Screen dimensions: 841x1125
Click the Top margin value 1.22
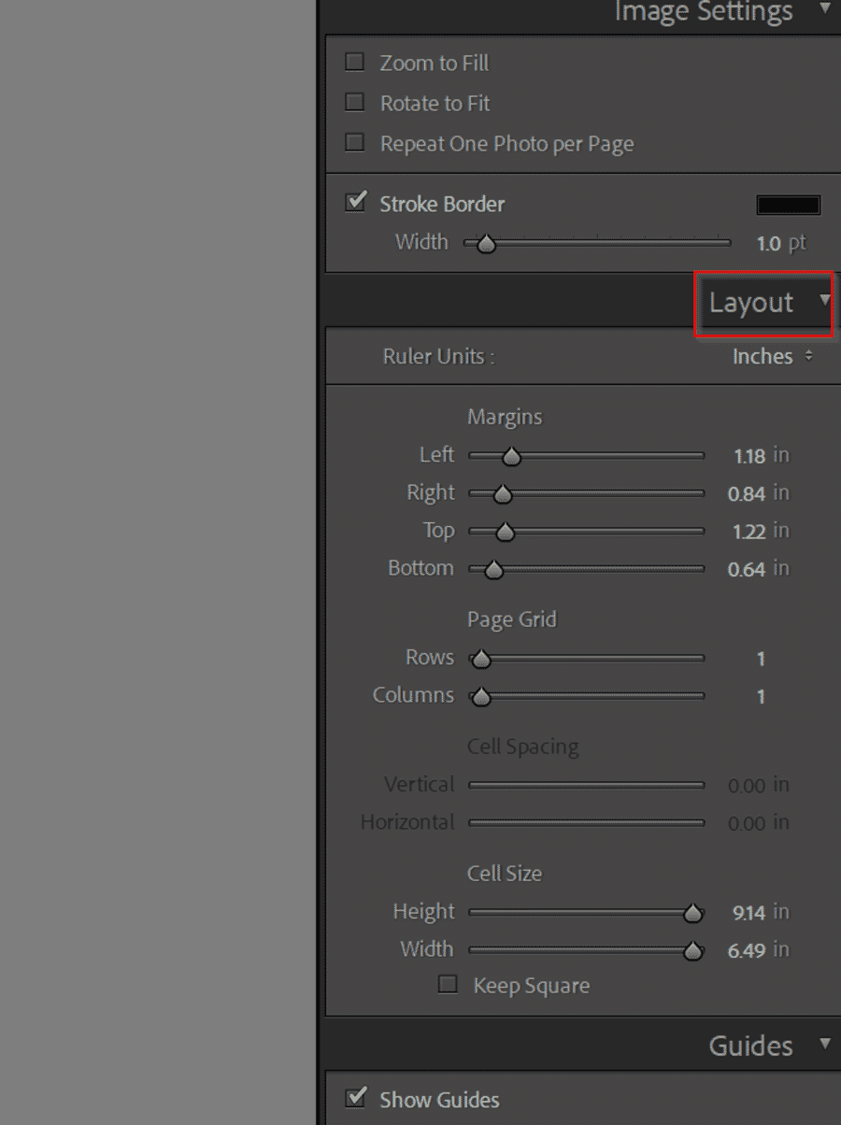point(749,532)
